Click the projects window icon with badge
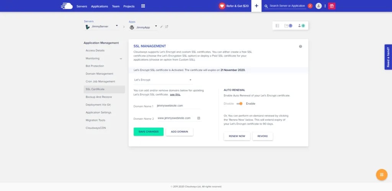This screenshot has width=392, height=191. [288, 26]
